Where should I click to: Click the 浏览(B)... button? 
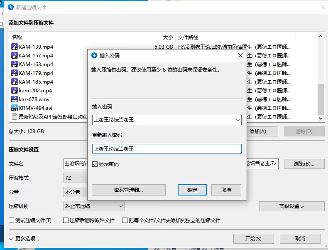(304, 164)
